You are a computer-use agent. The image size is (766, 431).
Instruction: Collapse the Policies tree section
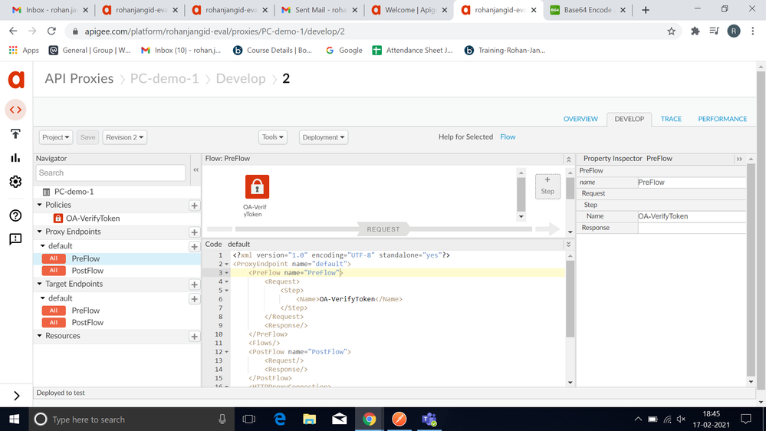click(x=40, y=205)
